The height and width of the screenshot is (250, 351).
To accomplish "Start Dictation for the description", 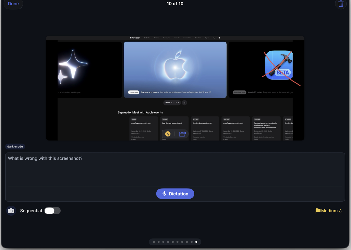I will point(175,194).
